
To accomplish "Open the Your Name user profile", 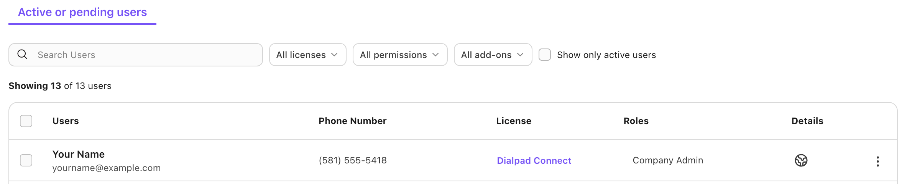I will pyautogui.click(x=79, y=154).
